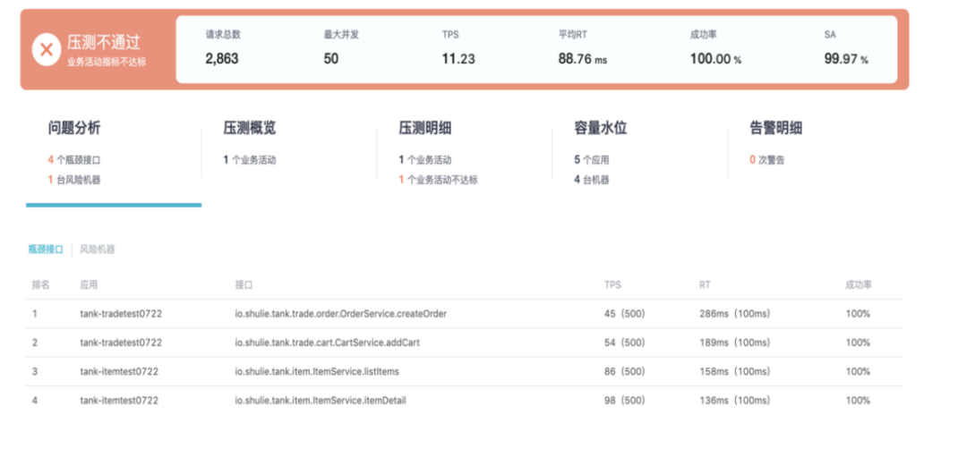Click RT value 286ms（100ms）
The image size is (967, 449).
[734, 314]
